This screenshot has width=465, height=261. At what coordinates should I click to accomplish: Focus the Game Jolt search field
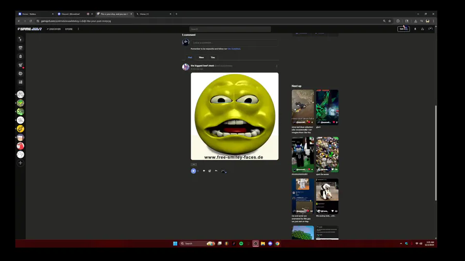(x=230, y=29)
